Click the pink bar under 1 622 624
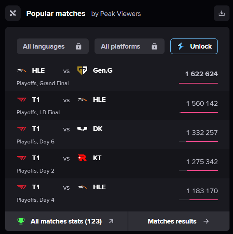 tap(198, 83)
